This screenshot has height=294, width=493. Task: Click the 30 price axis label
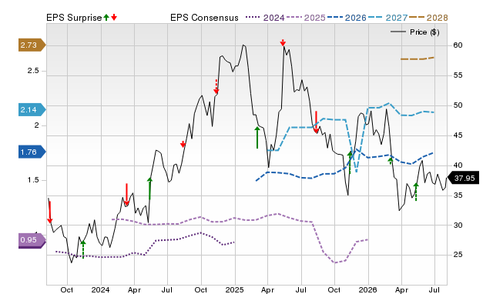(458, 226)
